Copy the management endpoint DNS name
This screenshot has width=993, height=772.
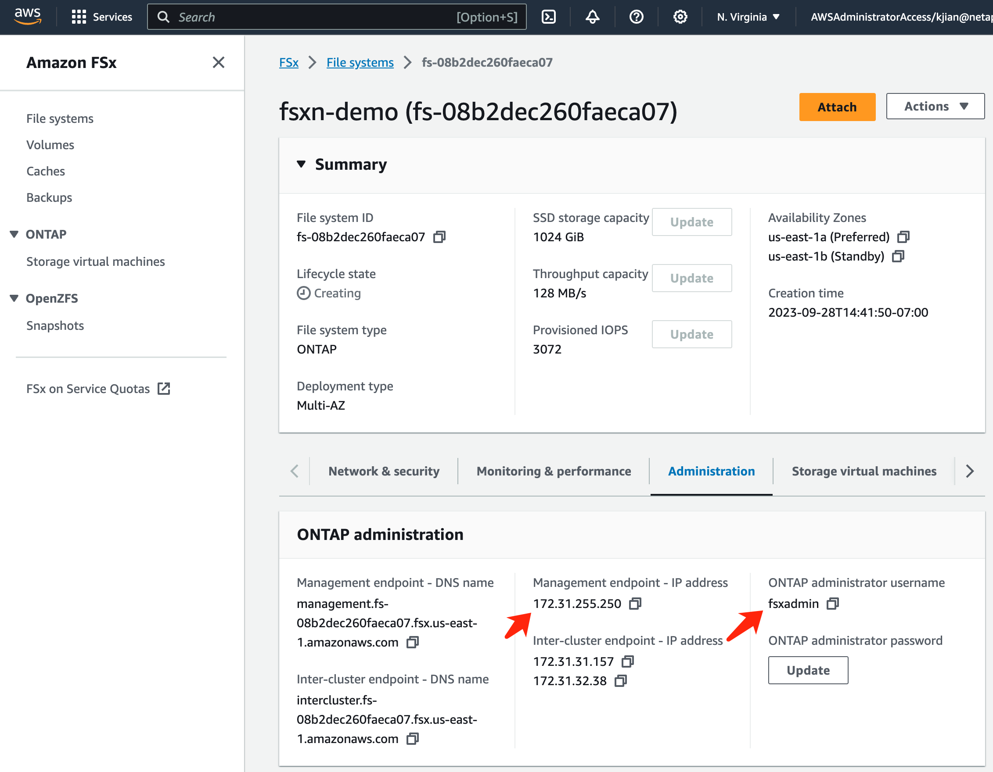[412, 642]
